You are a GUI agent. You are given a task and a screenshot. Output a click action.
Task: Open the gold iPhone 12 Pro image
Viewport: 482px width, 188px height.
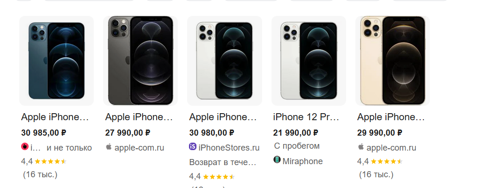click(392, 61)
